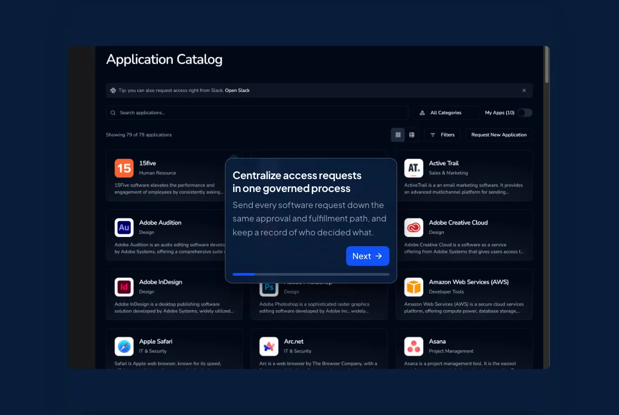Click the My Apps (10) label

500,113
